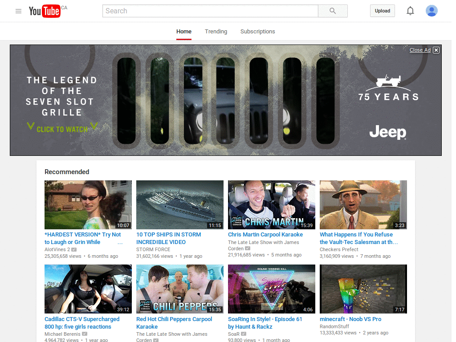The image size is (456, 342).
Task: Click the 3:23 duration badge
Action: click(399, 225)
